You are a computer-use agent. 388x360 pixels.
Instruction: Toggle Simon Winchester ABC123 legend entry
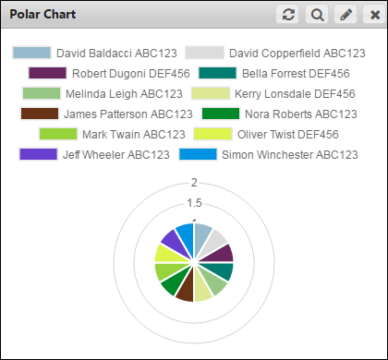(268, 154)
